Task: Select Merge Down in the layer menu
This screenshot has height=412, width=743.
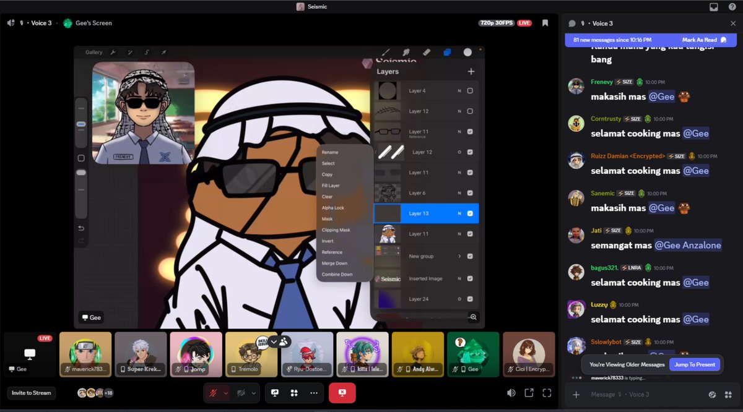Action: [336, 263]
